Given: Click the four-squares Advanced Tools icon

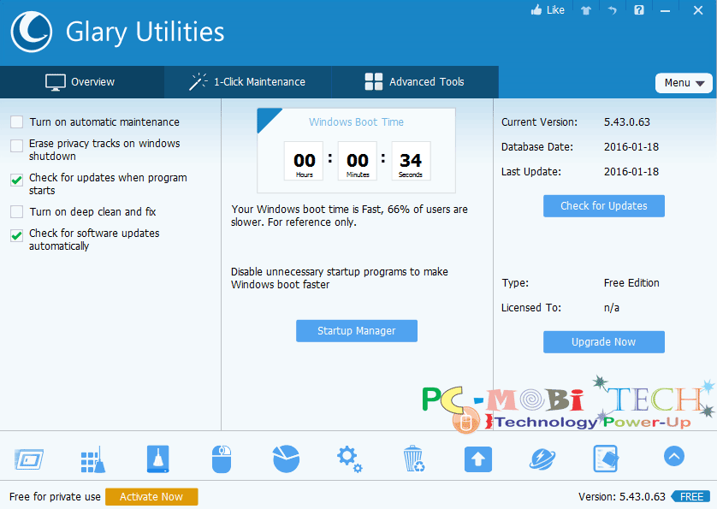Looking at the screenshot, I should coord(374,82).
